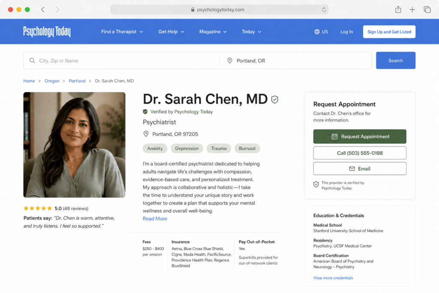Click the Dr. Sarah Chen, MD breadcrumb text
Image resolution: width=439 pixels, height=293 pixels.
click(x=114, y=81)
